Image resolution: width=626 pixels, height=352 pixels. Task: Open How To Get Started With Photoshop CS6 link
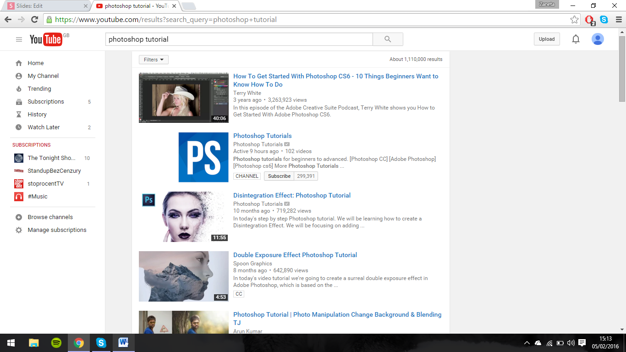335,80
